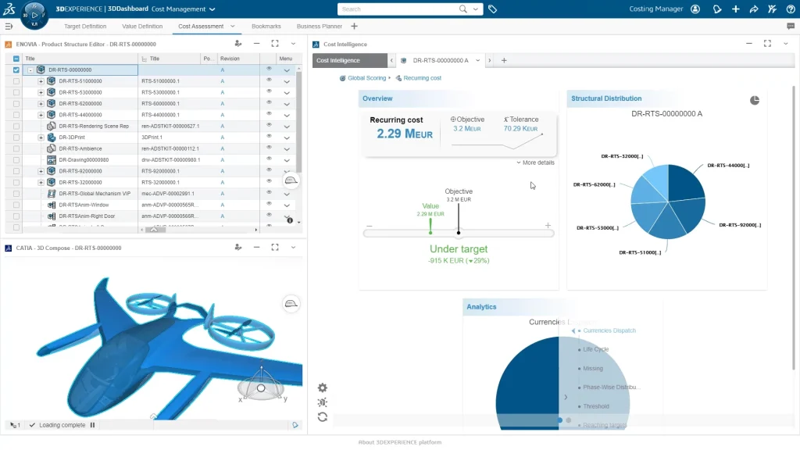Expand More details under Recurring cost
The width and height of the screenshot is (800, 450).
click(536, 162)
